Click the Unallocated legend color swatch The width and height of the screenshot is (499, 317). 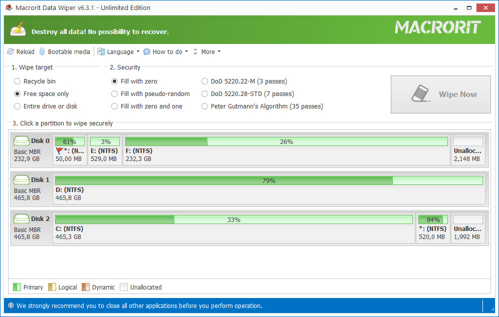[124, 287]
